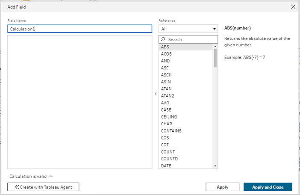Expand the Calculation is valid status
The height and width of the screenshot is (195, 300).
pyautogui.click(x=51, y=176)
